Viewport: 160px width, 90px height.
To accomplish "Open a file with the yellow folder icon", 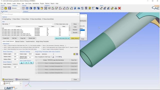I will point(6,8).
